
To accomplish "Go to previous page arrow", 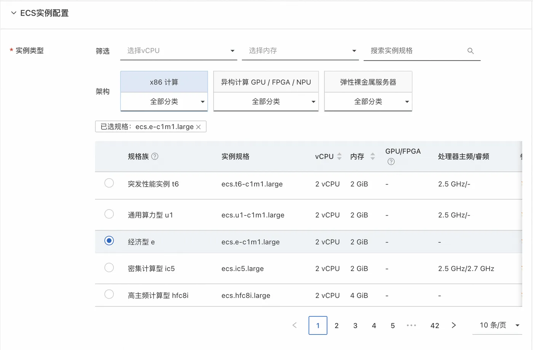I will point(295,325).
